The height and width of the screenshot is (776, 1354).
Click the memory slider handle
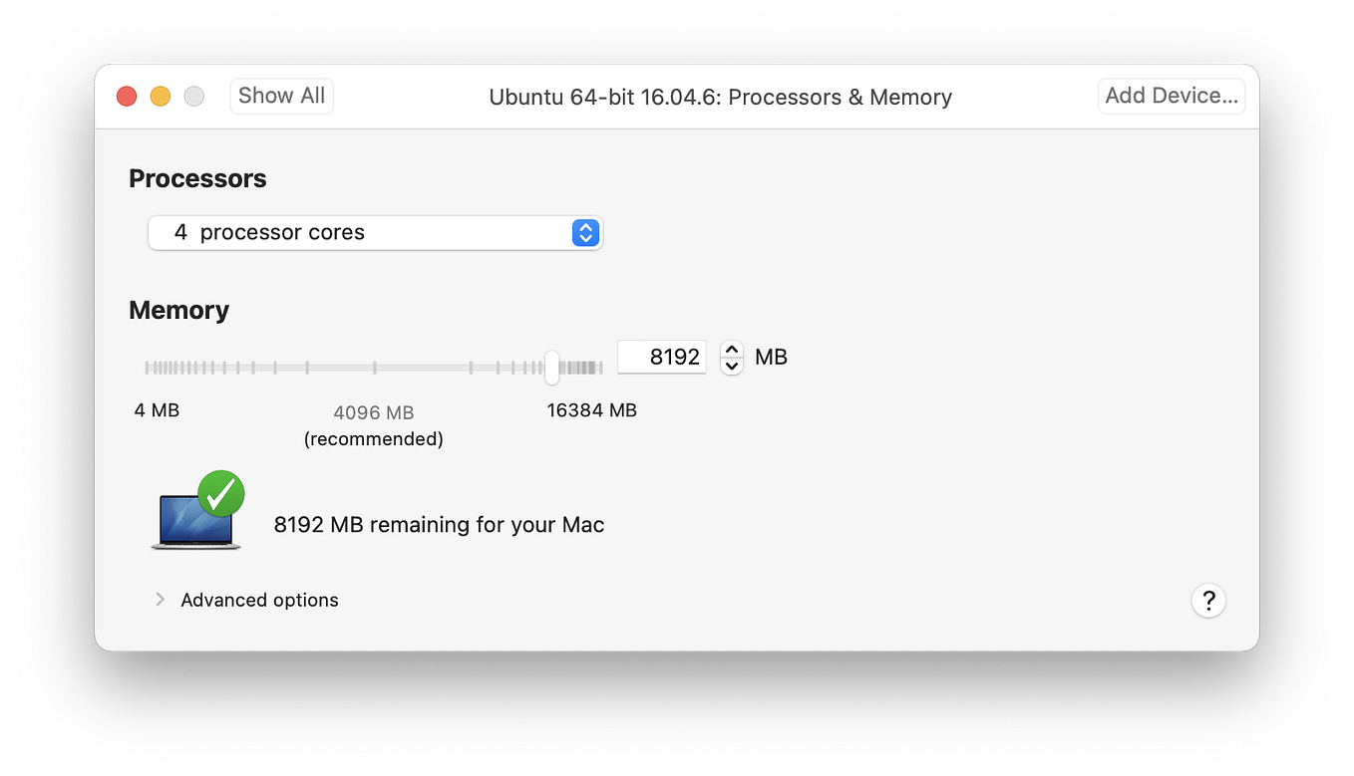[550, 368]
